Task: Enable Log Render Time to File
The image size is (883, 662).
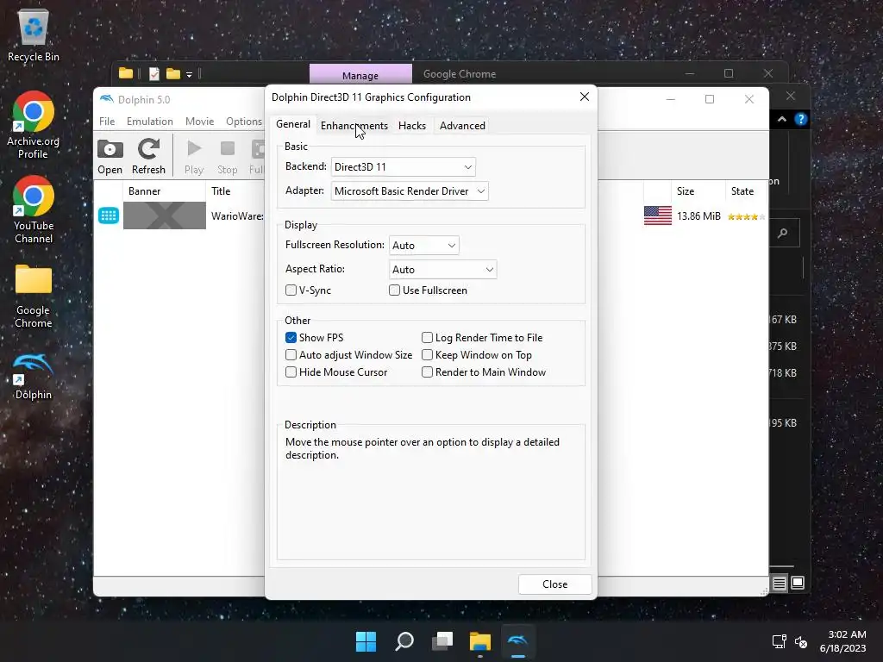Action: coord(428,337)
